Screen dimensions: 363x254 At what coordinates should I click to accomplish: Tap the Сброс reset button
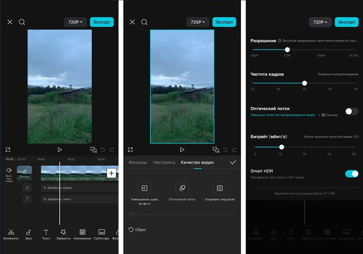pos(137,229)
